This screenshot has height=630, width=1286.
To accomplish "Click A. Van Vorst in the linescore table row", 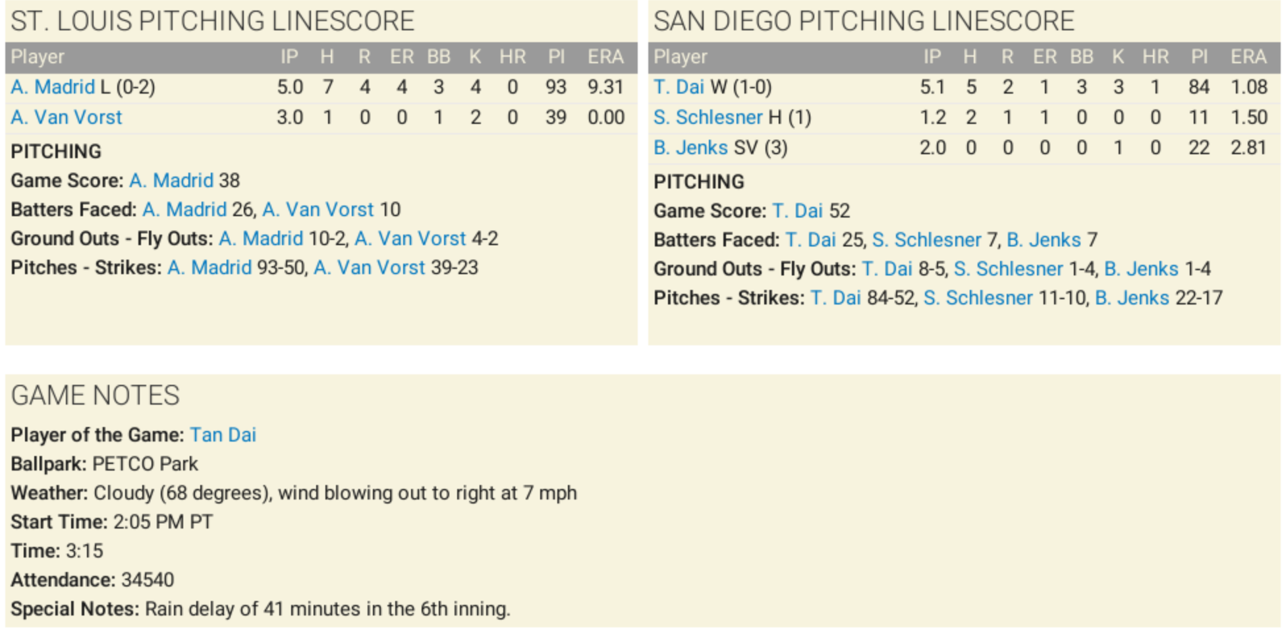I will click(67, 117).
